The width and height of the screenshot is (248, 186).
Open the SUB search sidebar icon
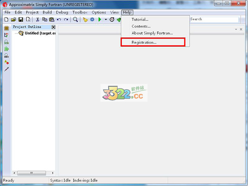7,42
